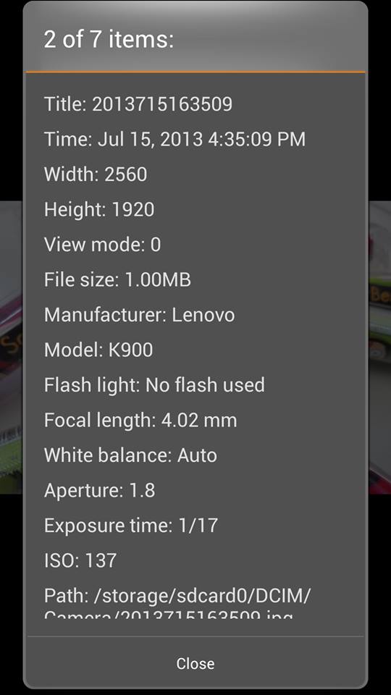
Task: Tap White balance Auto line
Action: pos(131,455)
